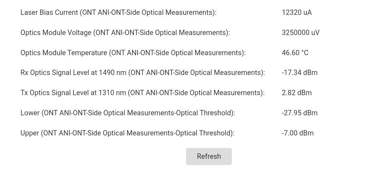Viewport: 379px width, 174px height.
Task: Click the -17.34 dBm Rx value
Action: (299, 72)
